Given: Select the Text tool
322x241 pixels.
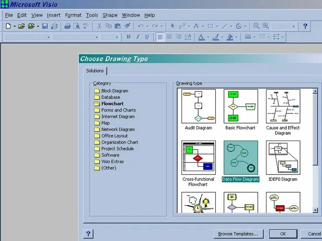Looking at the screenshot, I should click(x=196, y=26).
